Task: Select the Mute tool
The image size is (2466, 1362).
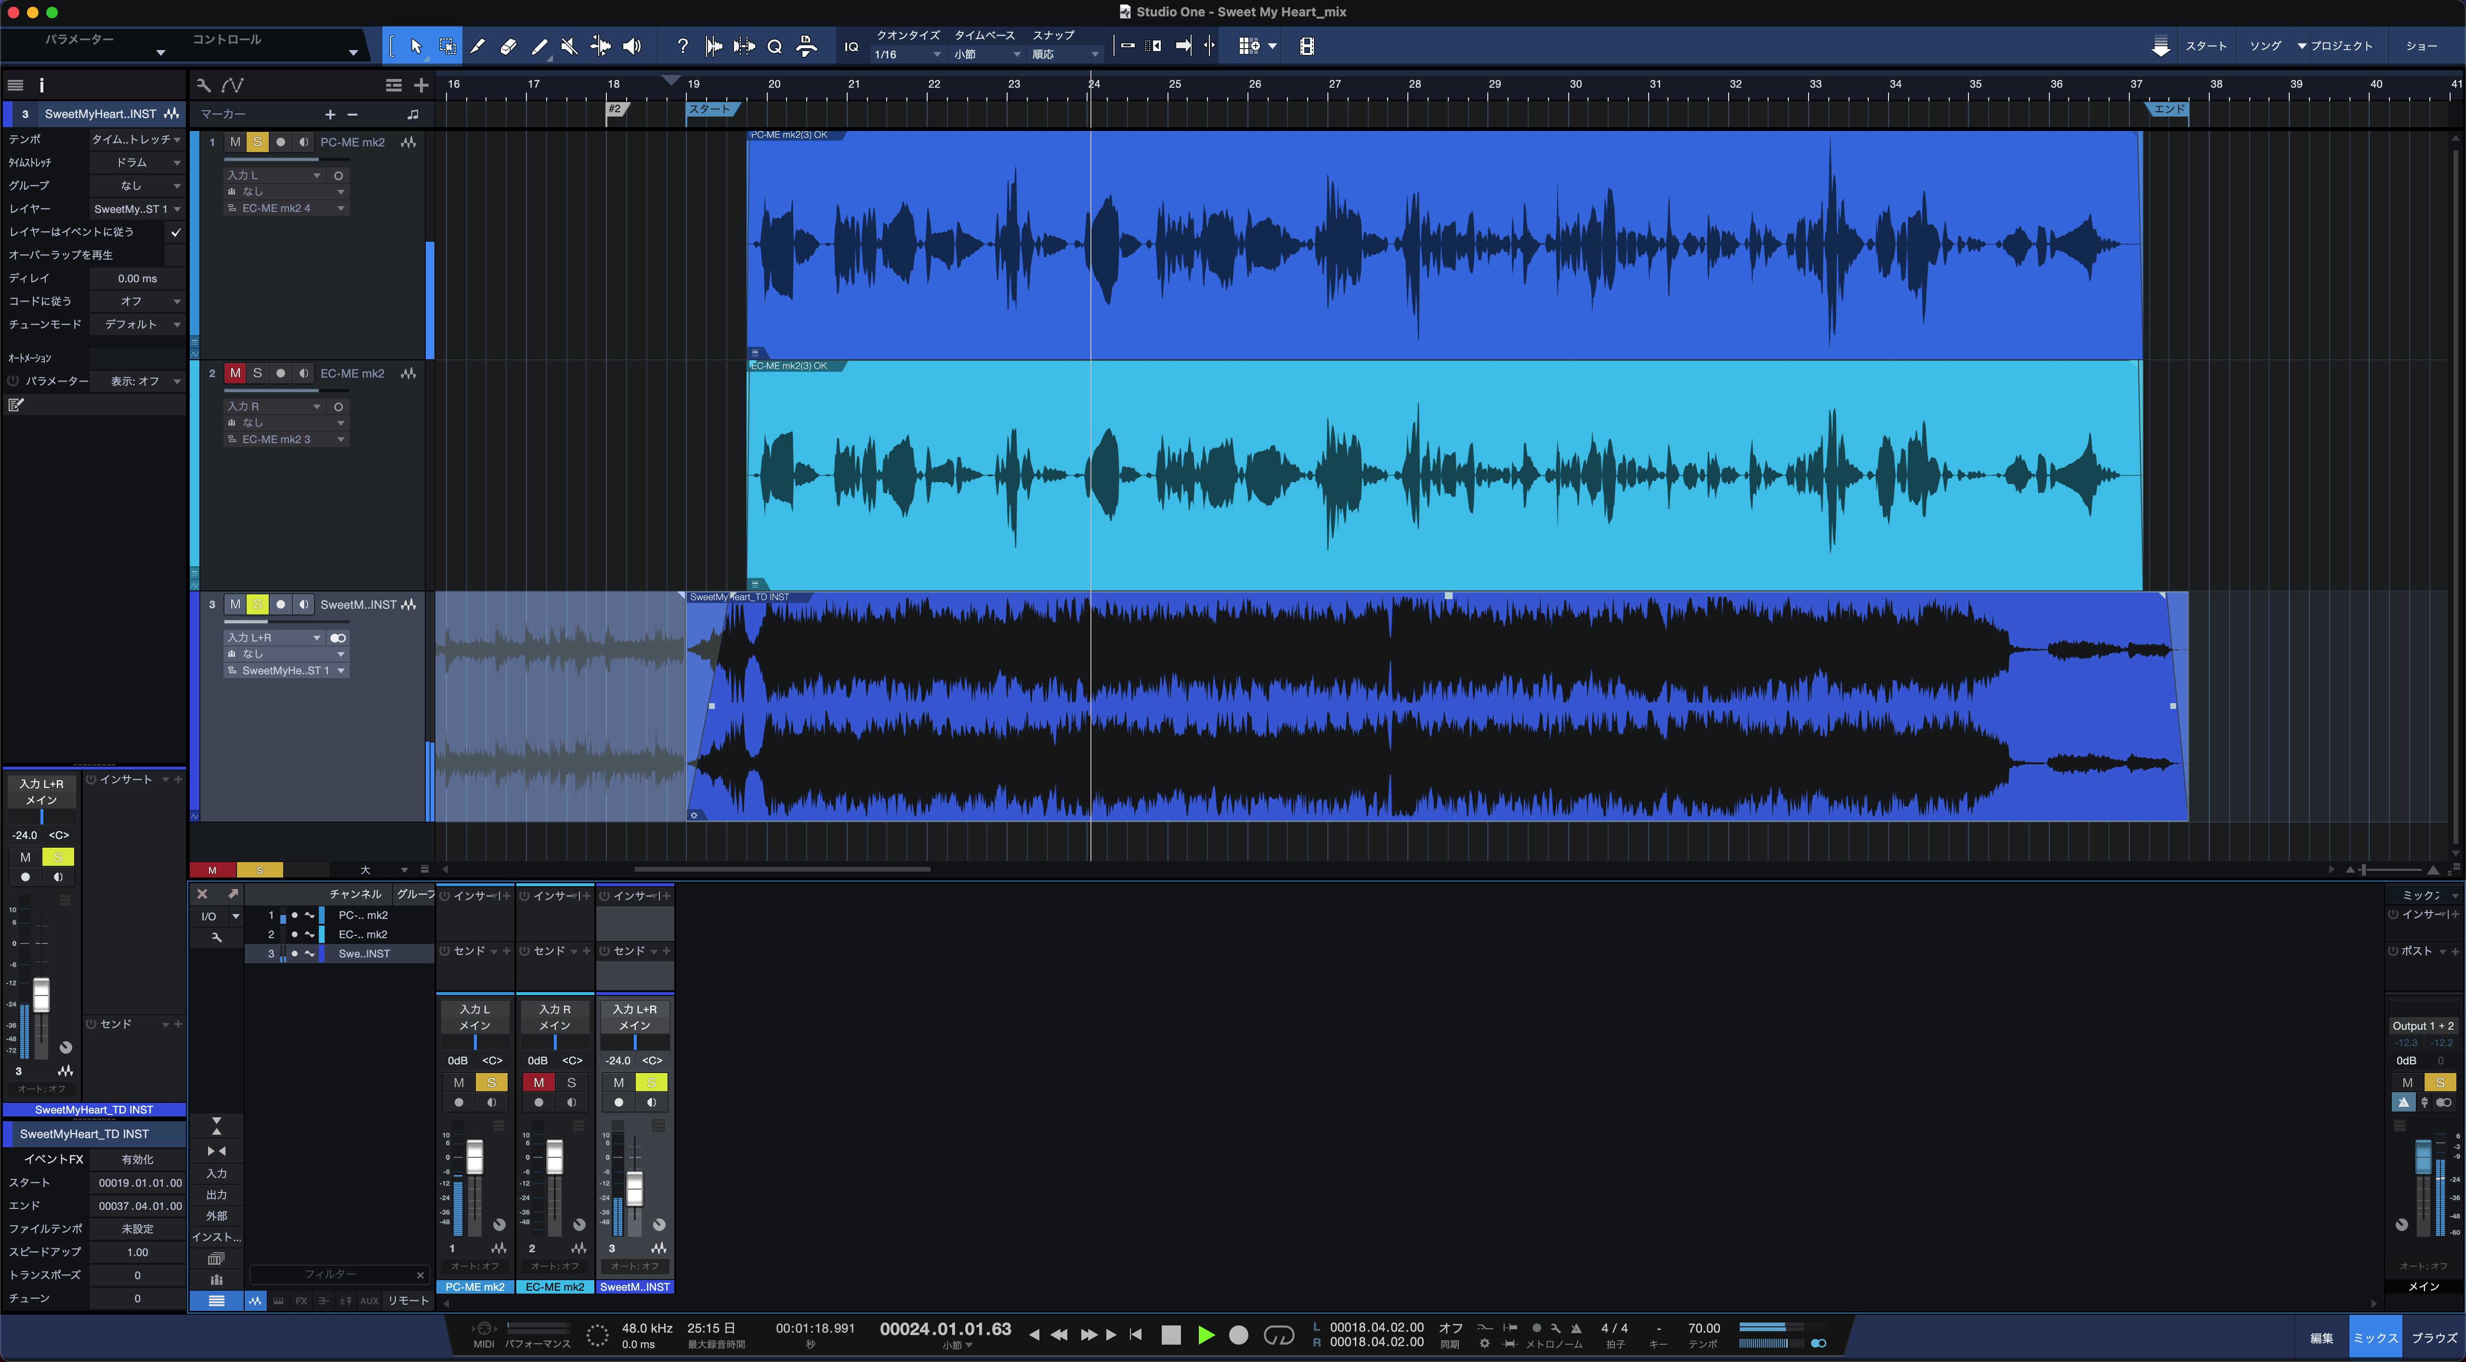Action: pos(569,46)
